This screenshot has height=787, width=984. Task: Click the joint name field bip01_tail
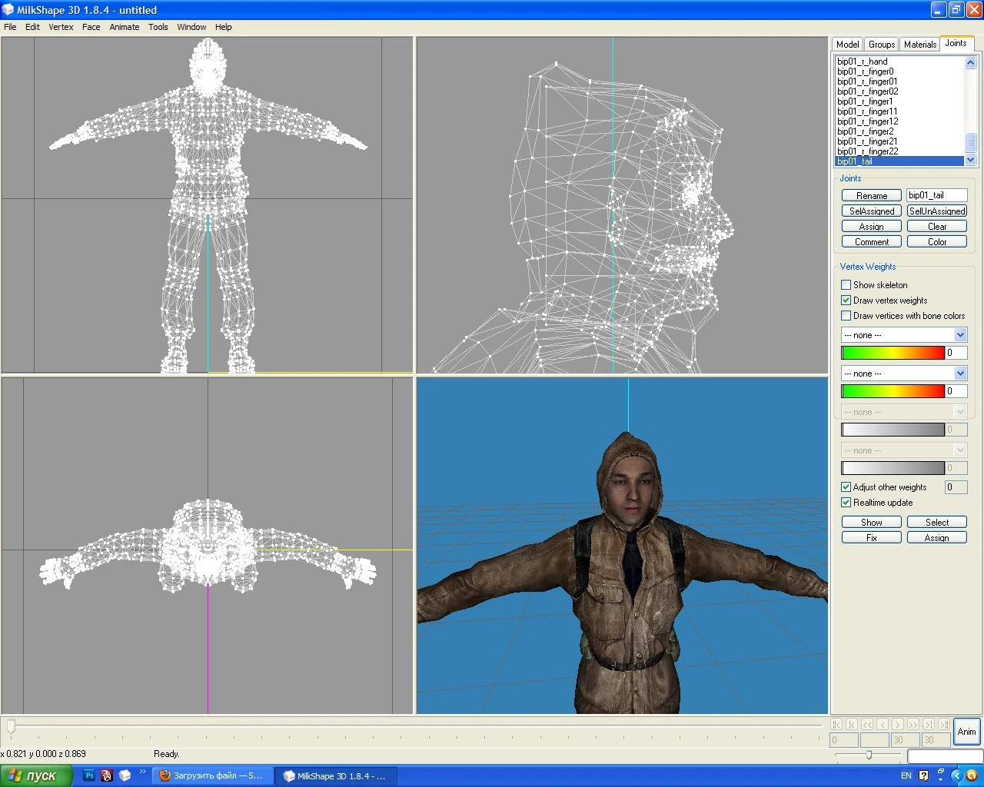coord(936,195)
